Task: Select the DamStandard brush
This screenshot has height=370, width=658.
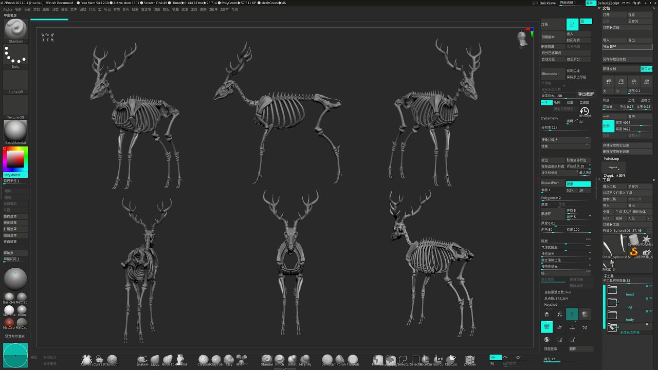Action: click(327, 360)
